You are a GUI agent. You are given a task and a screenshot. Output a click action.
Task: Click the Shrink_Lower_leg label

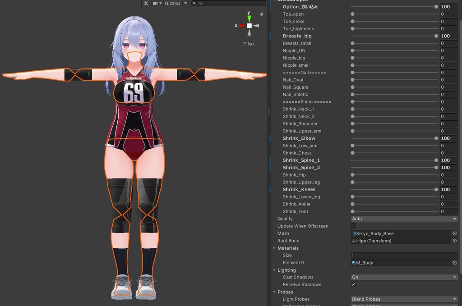click(x=301, y=197)
